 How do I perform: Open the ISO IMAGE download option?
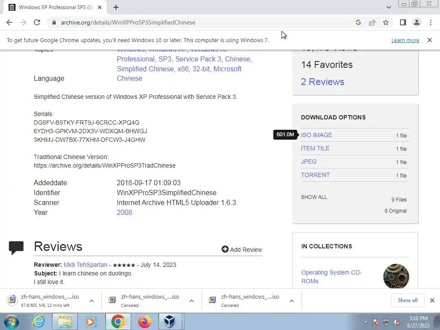(316, 135)
